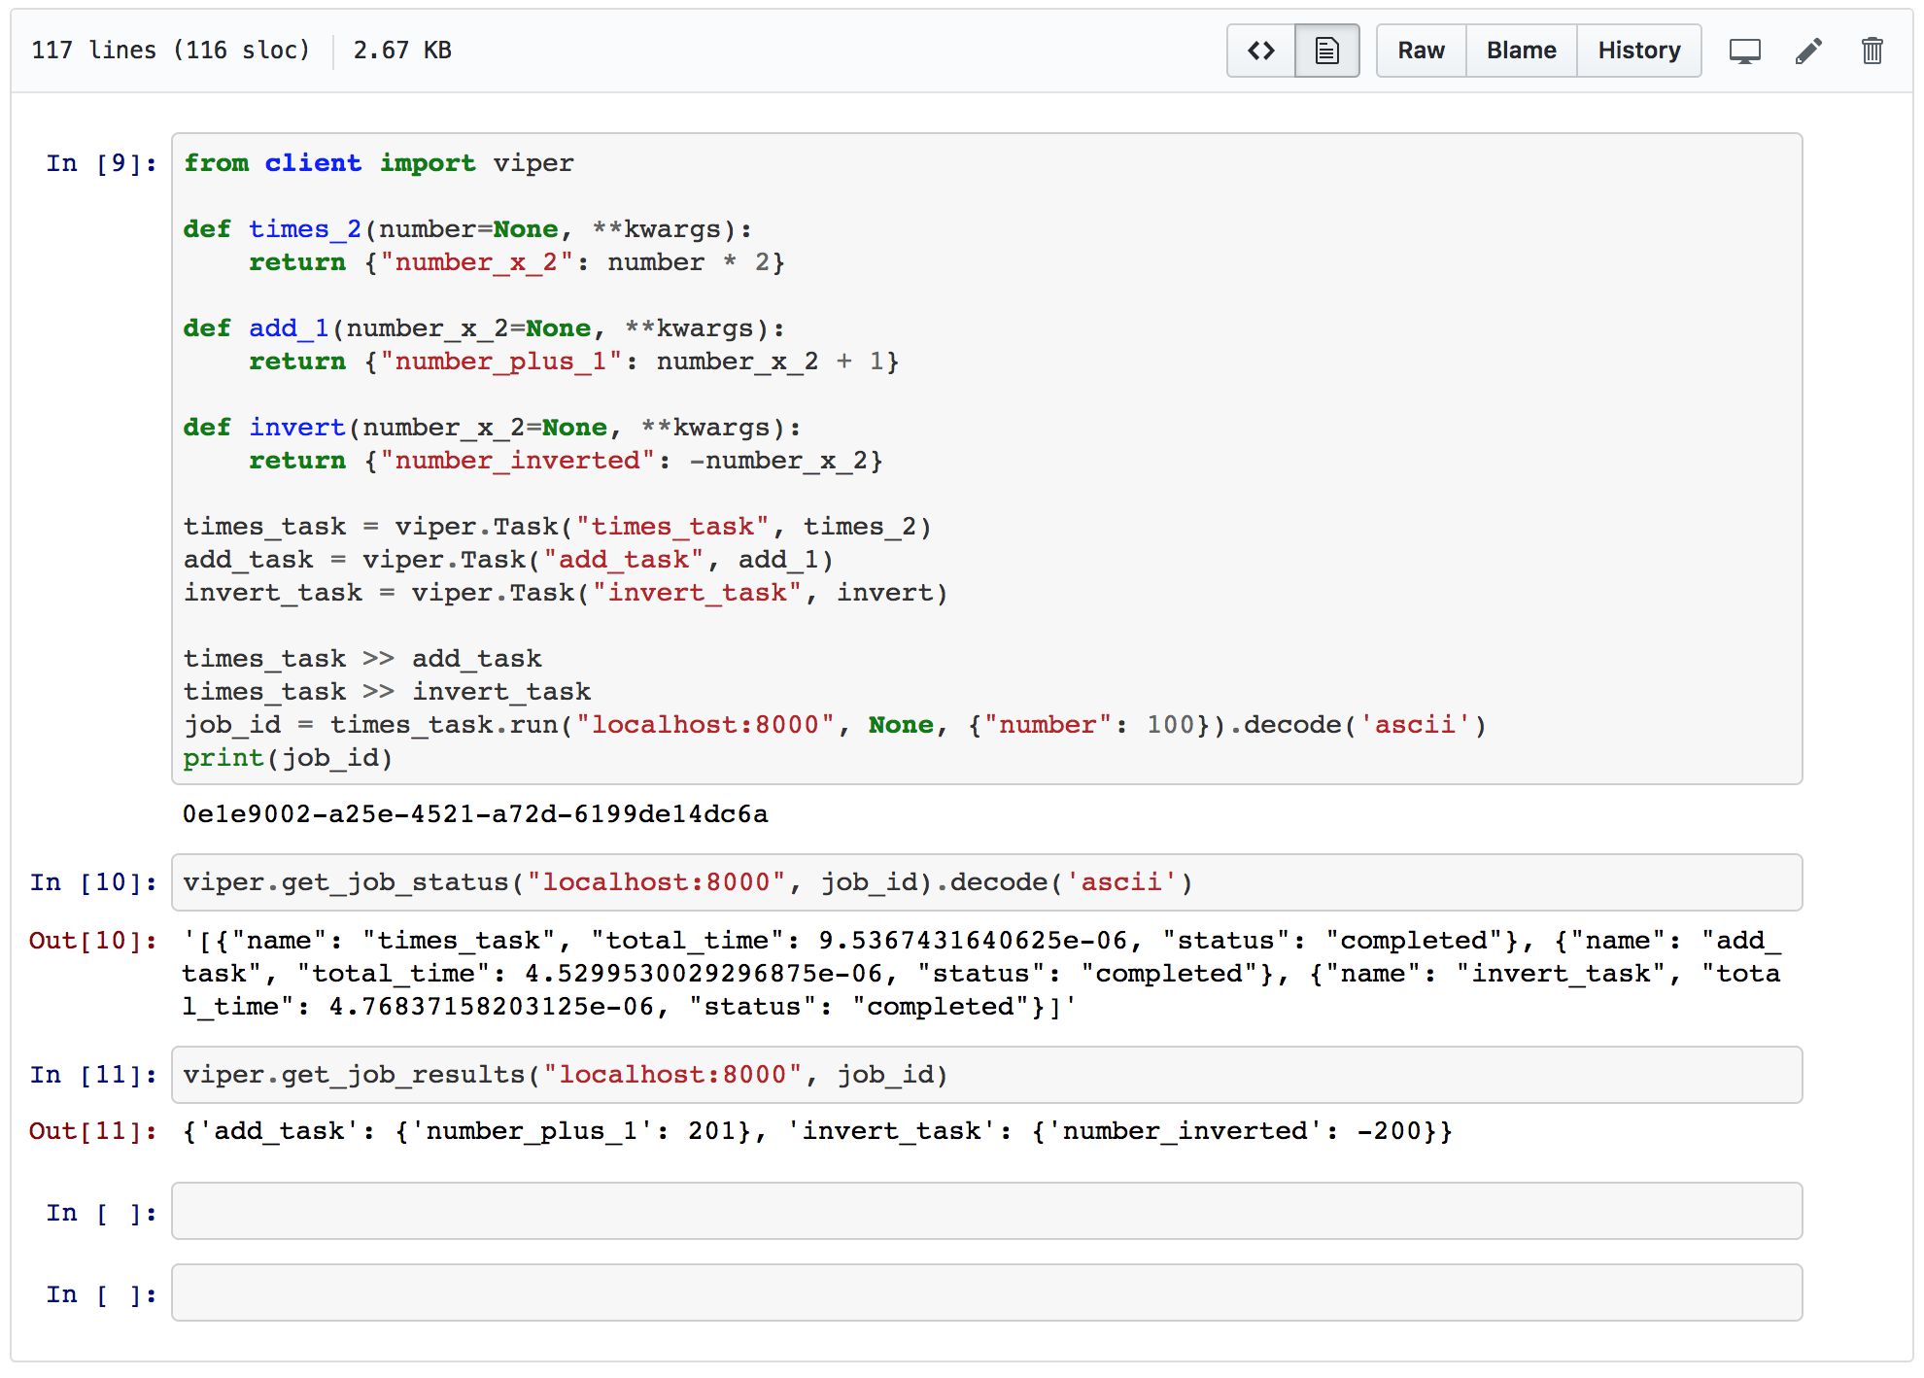The image size is (1924, 1378).
Task: View the file History
Action: point(1638,51)
